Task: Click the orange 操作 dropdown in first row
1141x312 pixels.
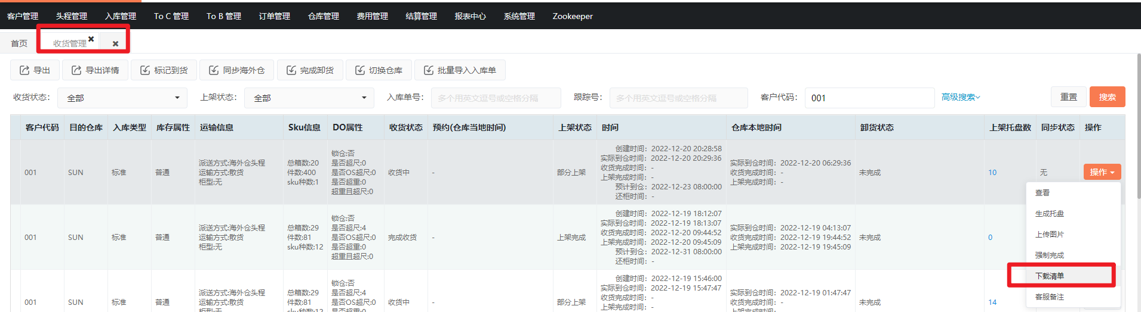Action: tap(1102, 172)
